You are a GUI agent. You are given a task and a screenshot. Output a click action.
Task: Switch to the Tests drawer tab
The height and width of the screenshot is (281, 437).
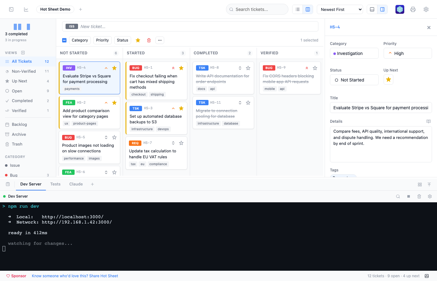pyautogui.click(x=55, y=184)
